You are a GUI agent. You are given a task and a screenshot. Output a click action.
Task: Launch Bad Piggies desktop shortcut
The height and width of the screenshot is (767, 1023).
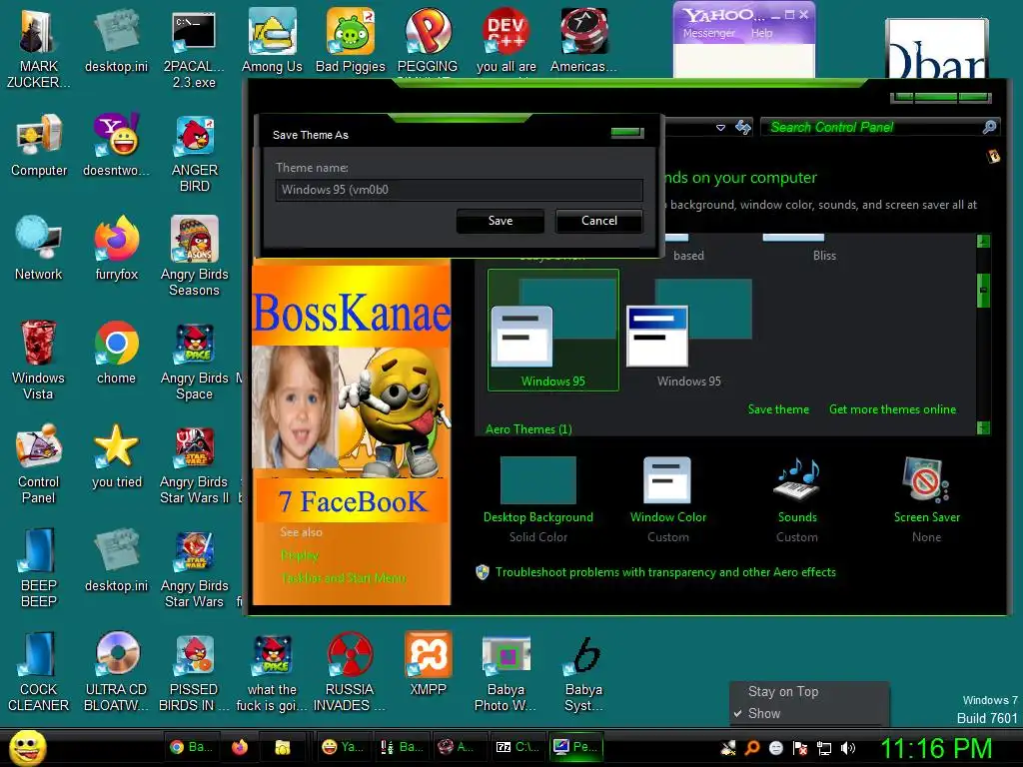pyautogui.click(x=351, y=40)
